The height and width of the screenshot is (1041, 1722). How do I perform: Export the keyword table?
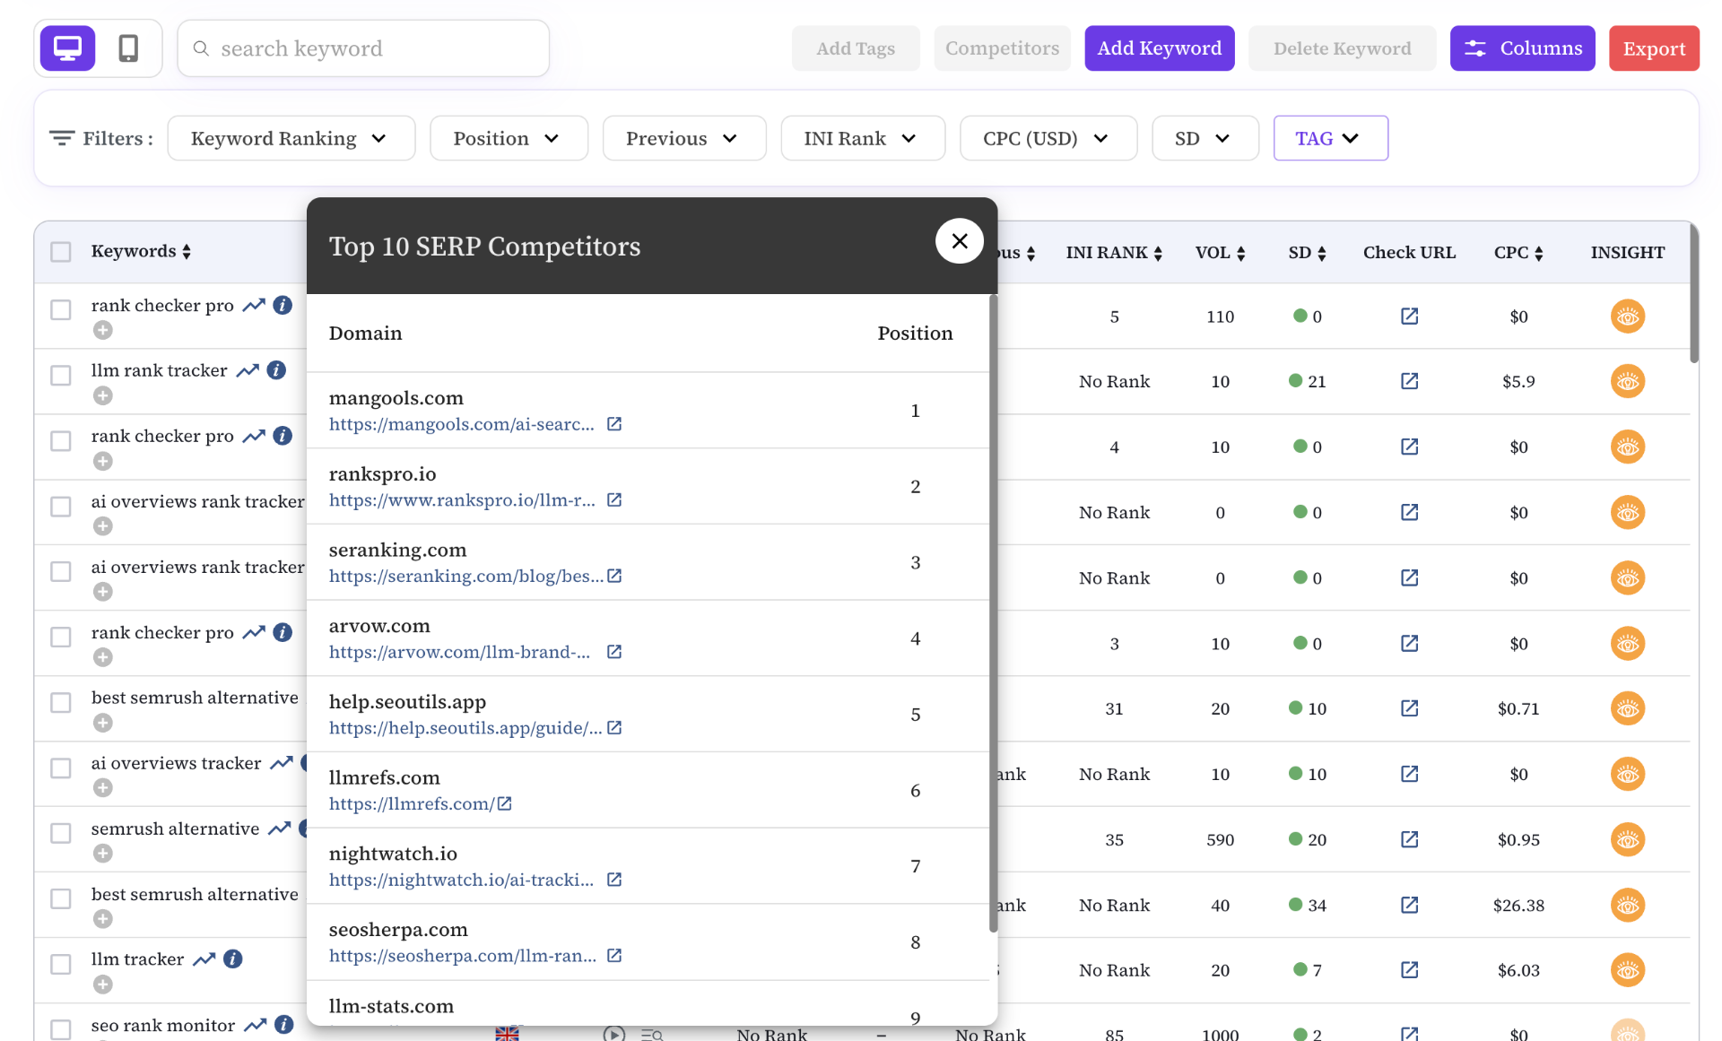(1654, 48)
